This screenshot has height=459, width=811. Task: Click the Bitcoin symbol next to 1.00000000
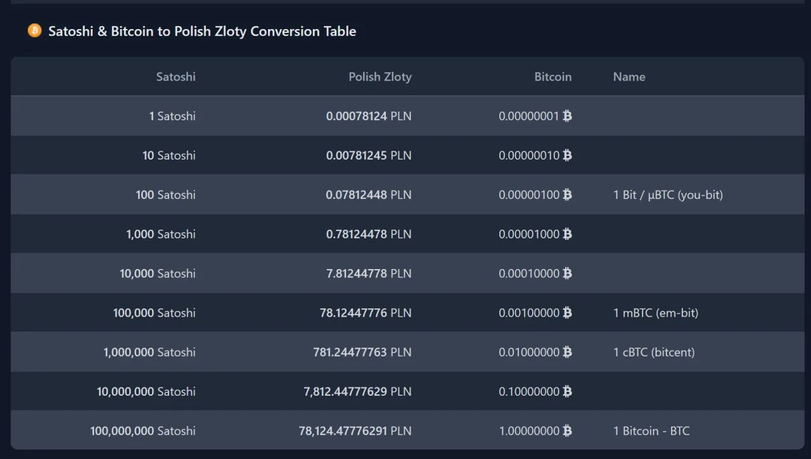567,431
